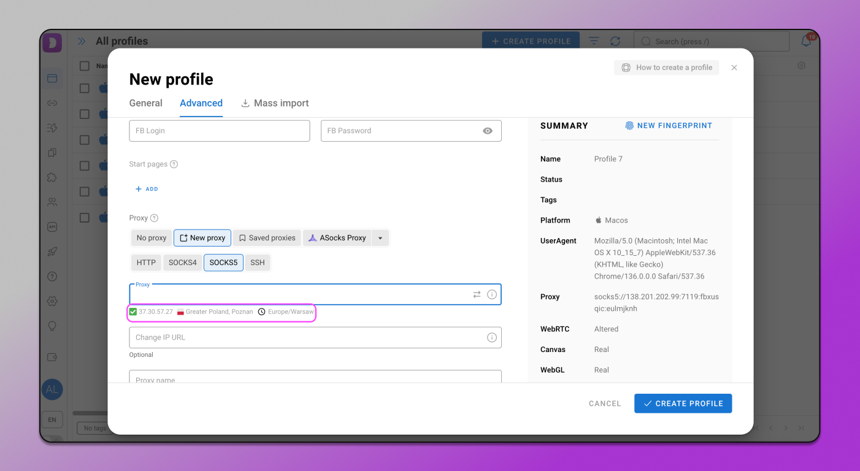This screenshot has height=471, width=860.
Task: Click the info icon in Proxy field
Action: [492, 294]
